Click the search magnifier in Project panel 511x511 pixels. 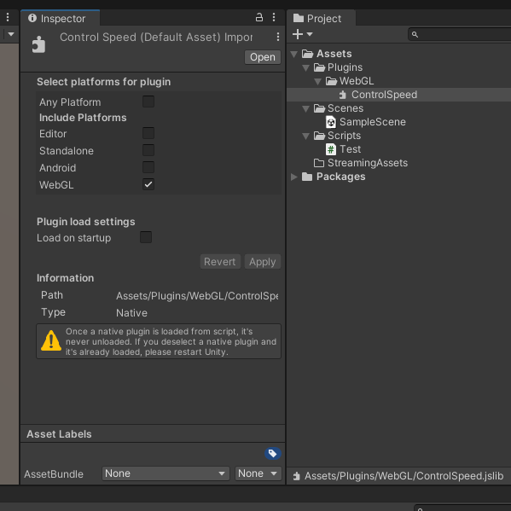[415, 34]
